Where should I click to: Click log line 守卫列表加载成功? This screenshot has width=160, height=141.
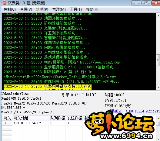click(42, 33)
